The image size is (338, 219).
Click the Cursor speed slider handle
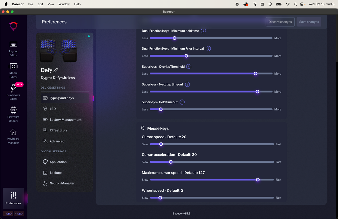pos(161,144)
